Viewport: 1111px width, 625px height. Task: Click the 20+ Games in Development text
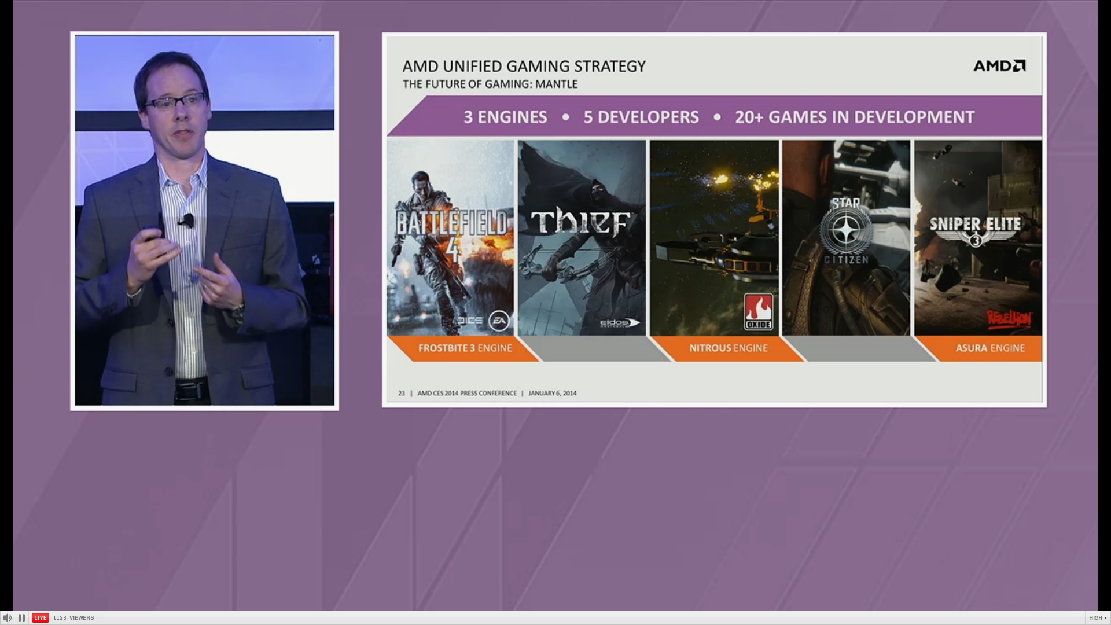[x=854, y=117]
